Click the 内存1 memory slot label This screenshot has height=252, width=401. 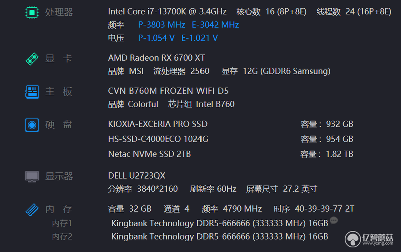[62, 223]
